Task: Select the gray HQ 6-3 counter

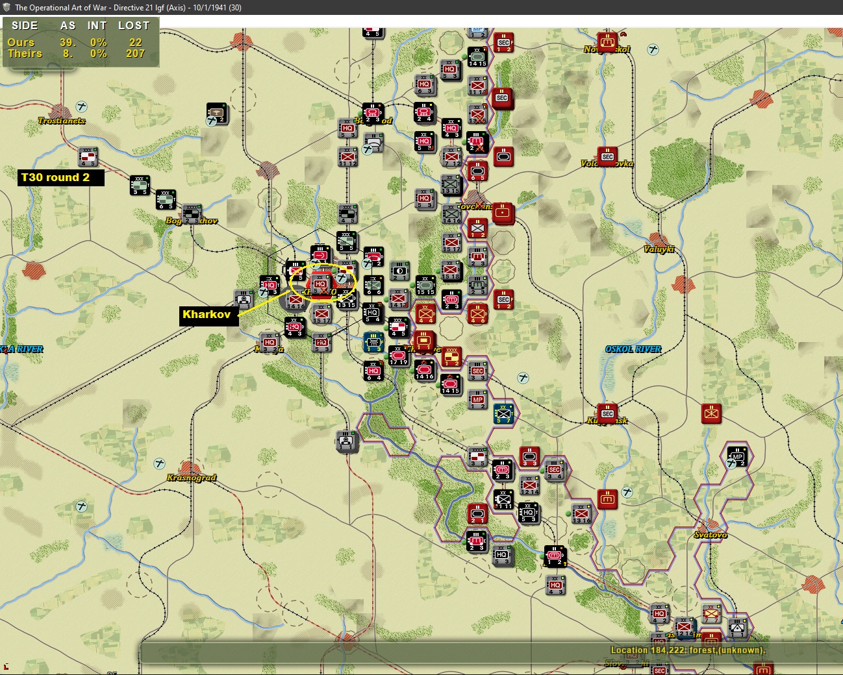Action: [424, 84]
